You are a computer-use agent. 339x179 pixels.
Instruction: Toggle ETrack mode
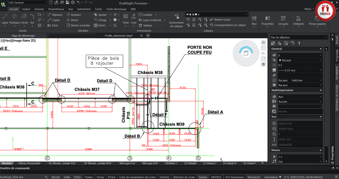(112, 177)
